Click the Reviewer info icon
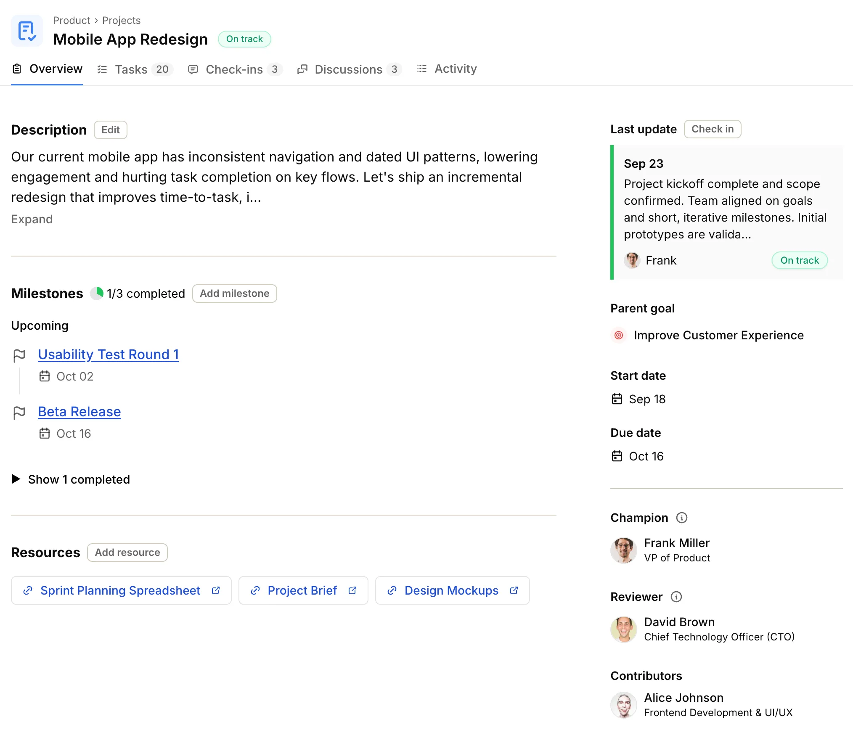Screen dimensions: 853x730 click(x=676, y=597)
